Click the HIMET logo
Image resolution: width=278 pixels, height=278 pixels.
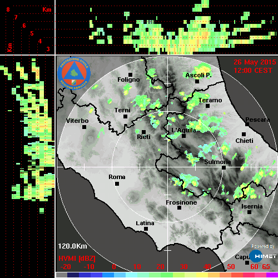(263, 256)
